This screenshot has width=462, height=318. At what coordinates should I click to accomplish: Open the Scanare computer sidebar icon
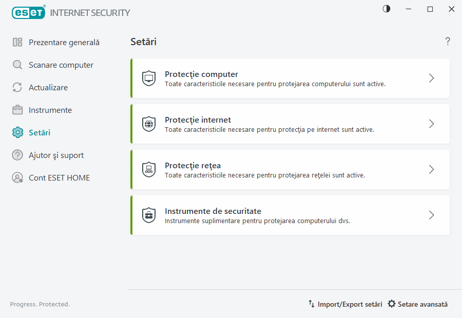click(x=17, y=65)
